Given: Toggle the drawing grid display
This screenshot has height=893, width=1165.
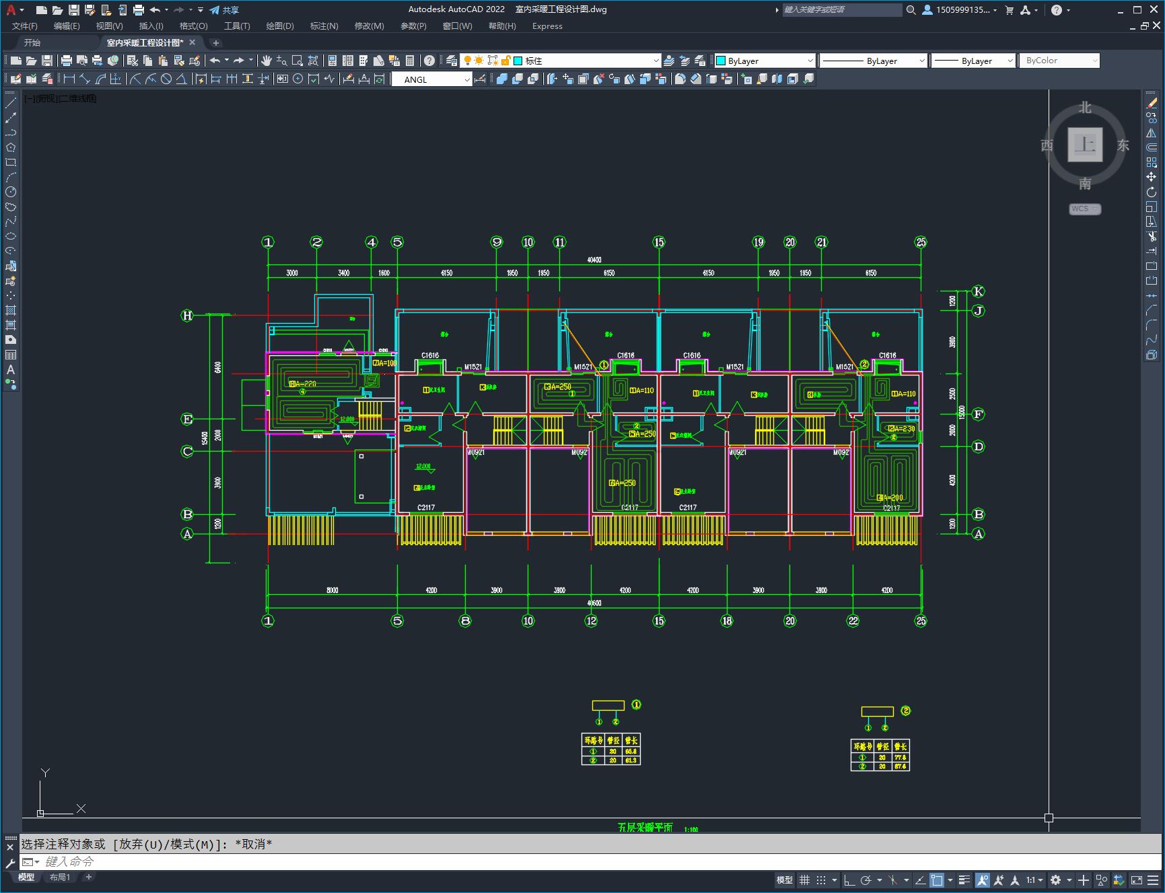Looking at the screenshot, I should point(804,880).
